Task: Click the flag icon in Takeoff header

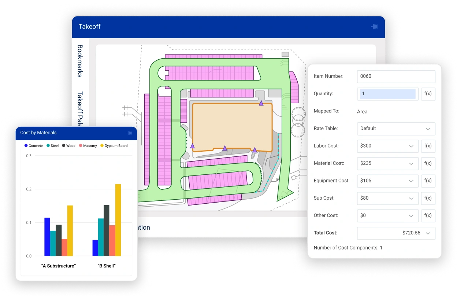Action: pyautogui.click(x=374, y=27)
